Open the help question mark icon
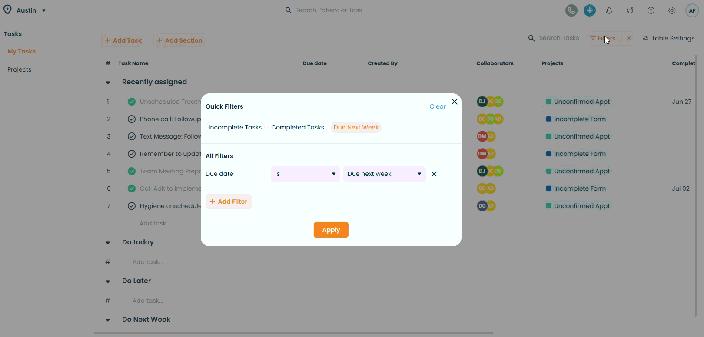Viewport: 704px width, 337px height. 651,10
